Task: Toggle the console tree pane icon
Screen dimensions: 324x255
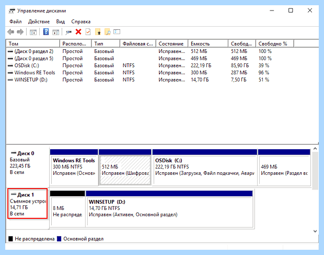Action: click(x=33, y=32)
